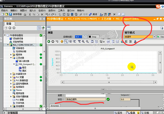The width and height of the screenshot is (164, 114).
Task: Click the New project toolbar icon
Action: (3, 14)
